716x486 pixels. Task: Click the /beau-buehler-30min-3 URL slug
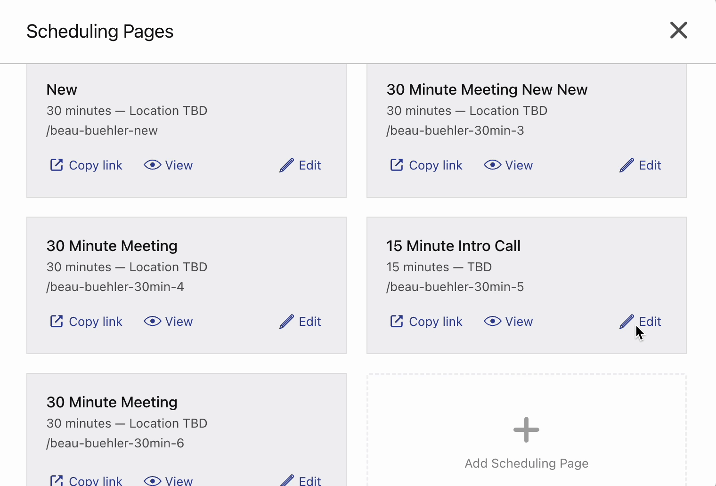click(x=456, y=130)
